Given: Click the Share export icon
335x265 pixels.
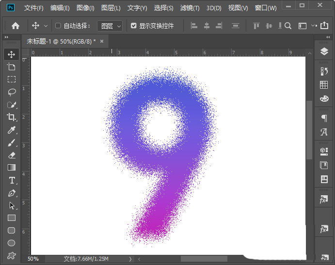Looking at the screenshot, I should (x=324, y=25).
